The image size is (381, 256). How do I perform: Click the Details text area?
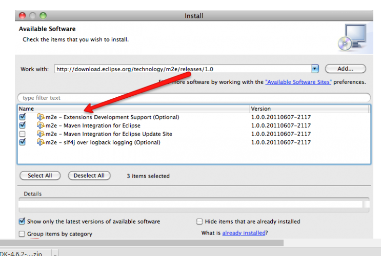pyautogui.click(x=191, y=204)
